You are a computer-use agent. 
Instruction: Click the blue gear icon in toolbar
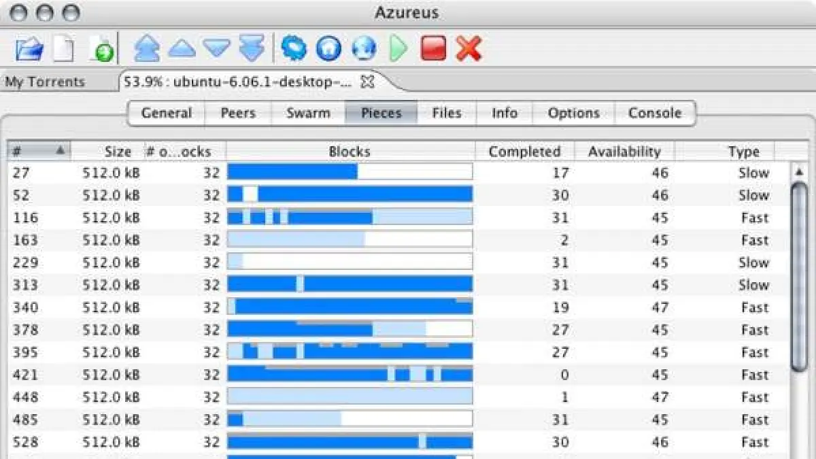294,49
